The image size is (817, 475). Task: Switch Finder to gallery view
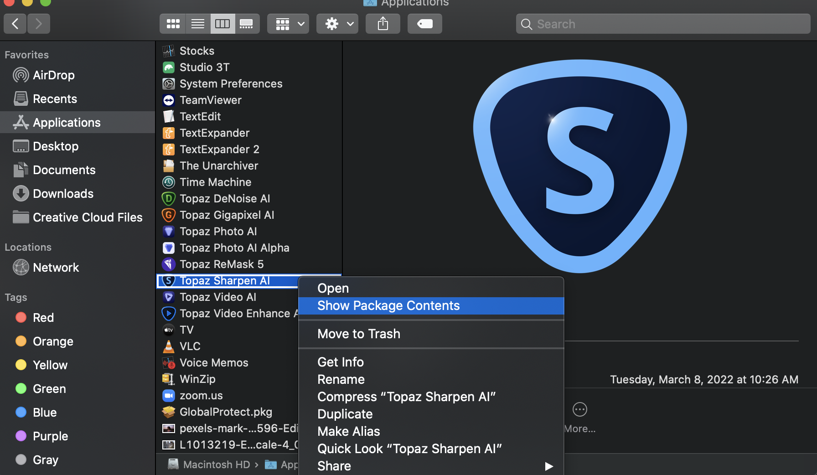[247, 24]
